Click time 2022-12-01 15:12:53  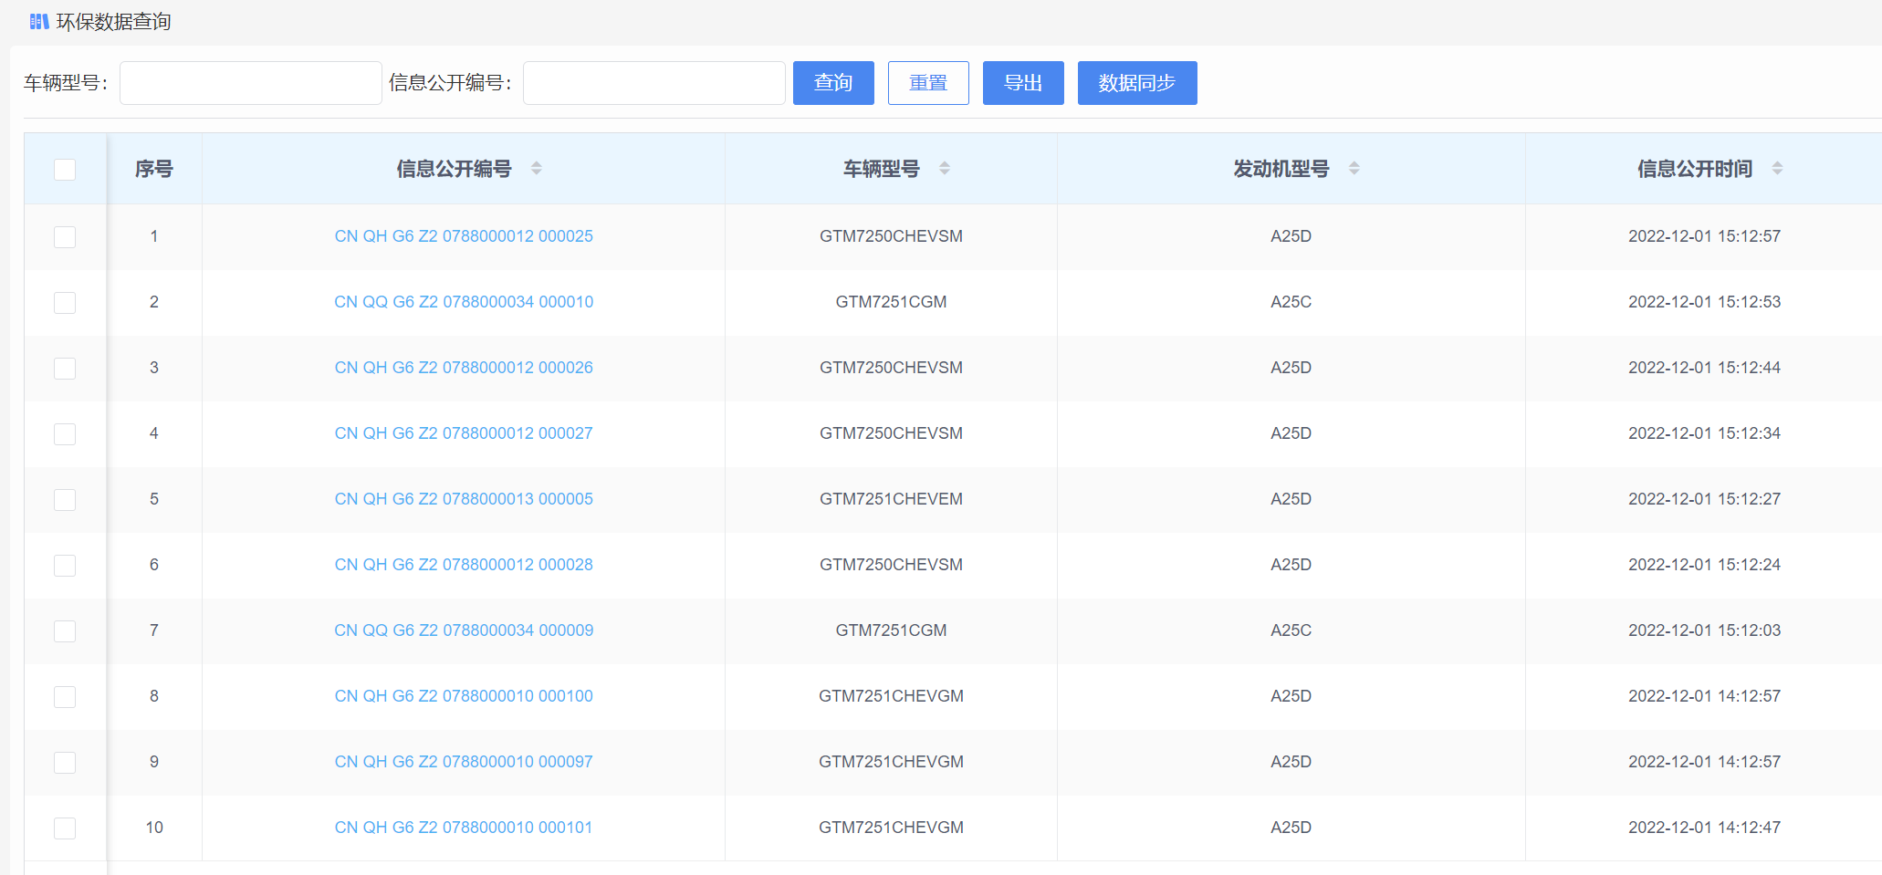click(1704, 302)
